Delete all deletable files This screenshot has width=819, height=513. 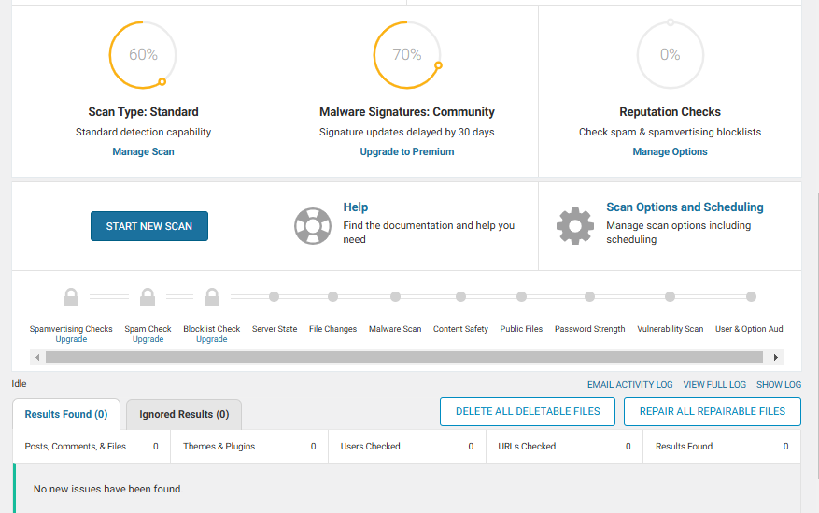[528, 412]
